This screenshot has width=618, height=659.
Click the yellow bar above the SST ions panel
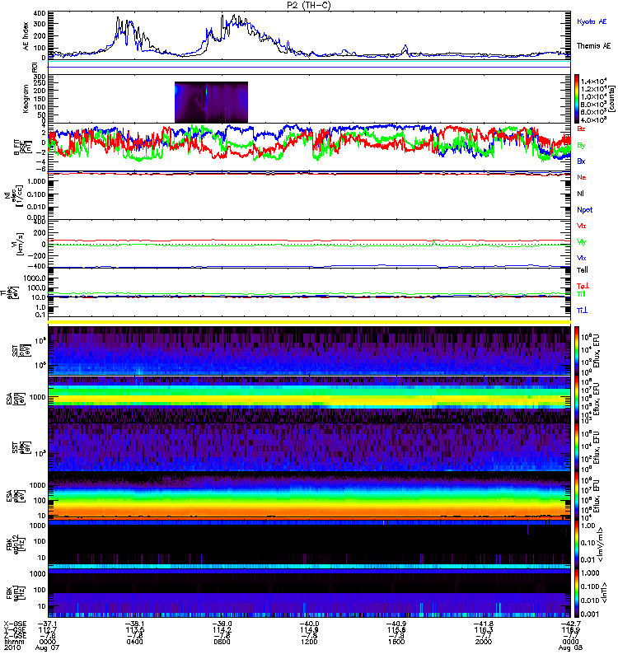310,322
